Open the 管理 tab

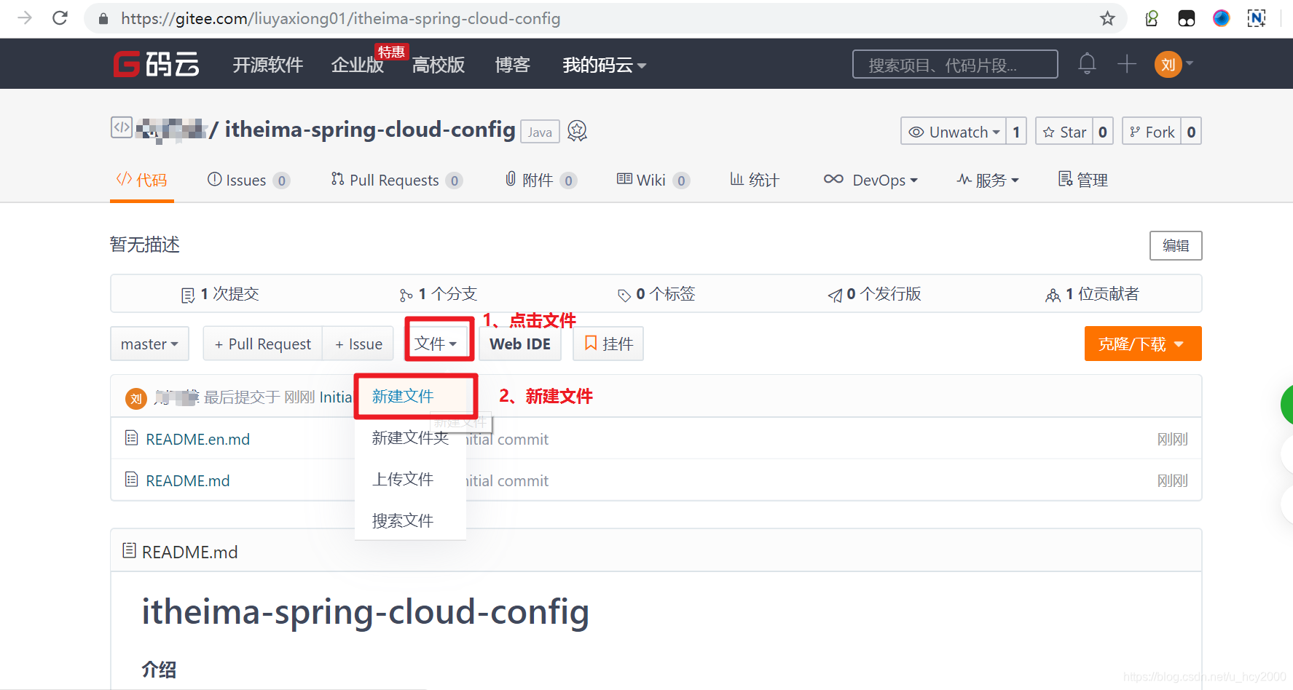(x=1083, y=180)
